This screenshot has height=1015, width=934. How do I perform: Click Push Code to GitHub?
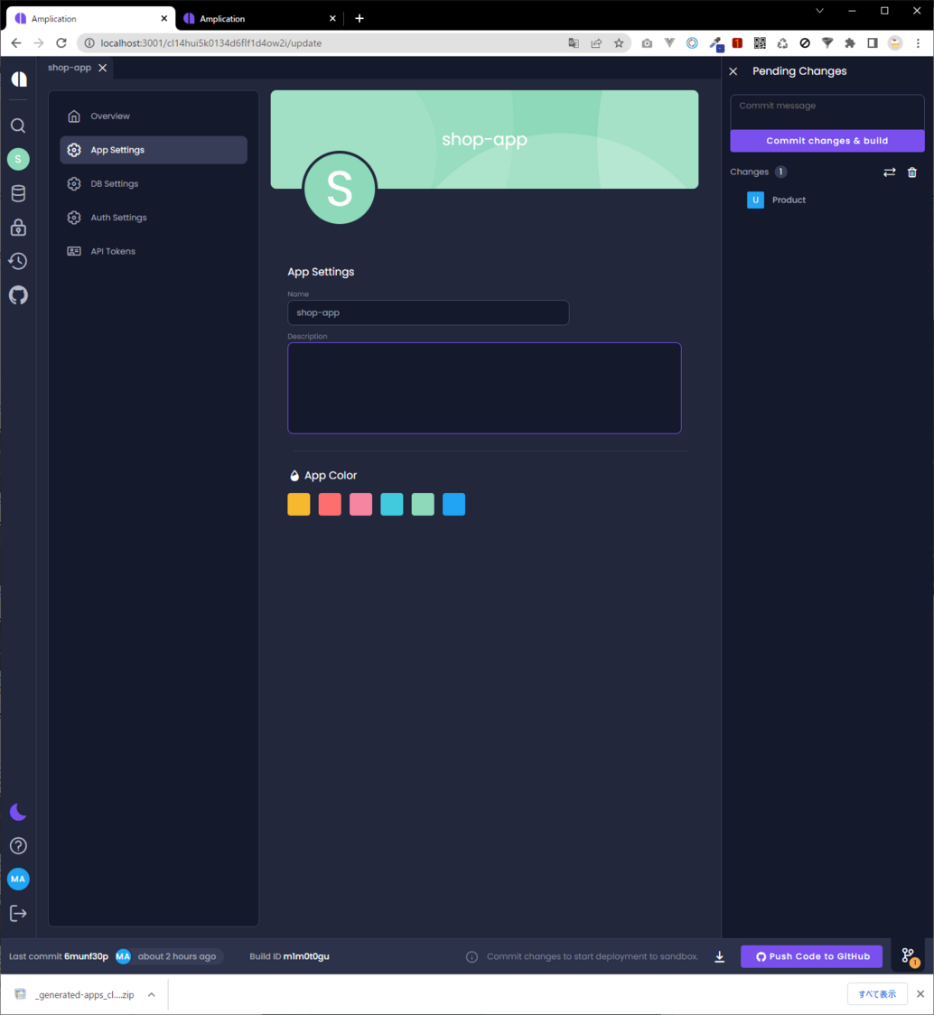pos(811,956)
